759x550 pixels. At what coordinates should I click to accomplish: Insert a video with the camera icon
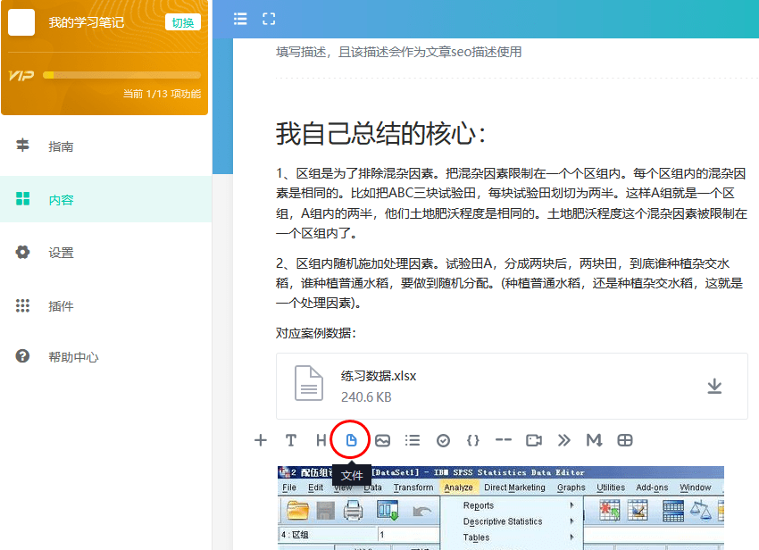[x=533, y=440]
